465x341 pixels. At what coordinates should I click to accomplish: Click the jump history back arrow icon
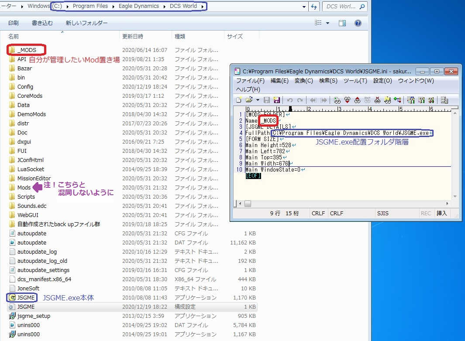(x=313, y=100)
